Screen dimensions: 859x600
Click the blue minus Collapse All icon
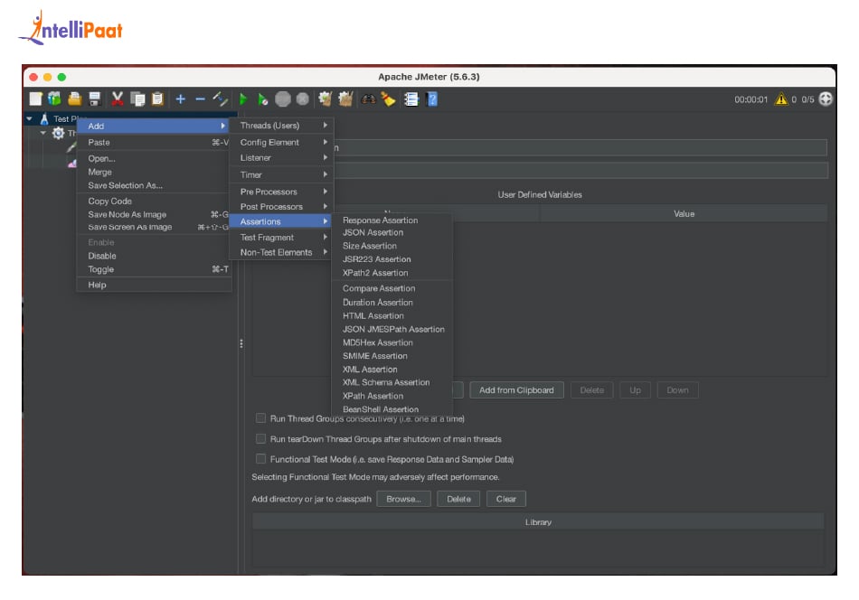(200, 99)
